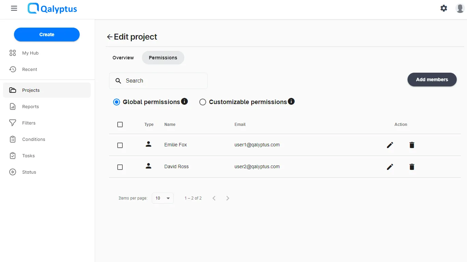
Task: Open the hamburger navigation menu
Action: click(14, 8)
